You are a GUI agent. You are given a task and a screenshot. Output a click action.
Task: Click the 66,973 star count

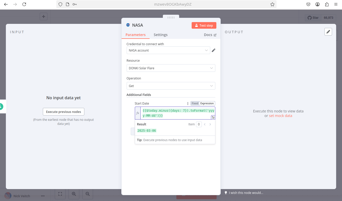(x=328, y=18)
